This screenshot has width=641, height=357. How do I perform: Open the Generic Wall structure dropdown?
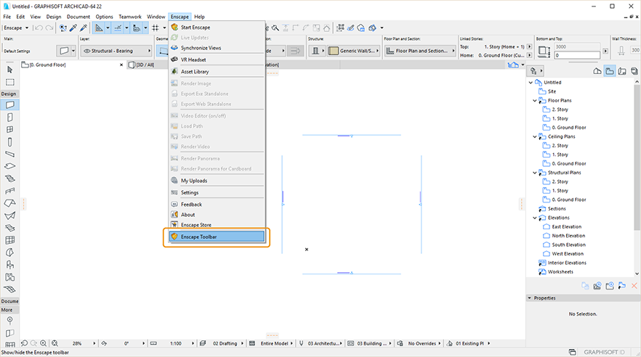tap(351, 51)
